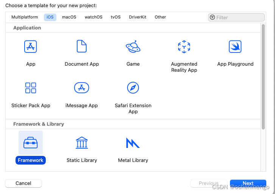The image size is (275, 194).
Task: Click the filter icon in search field
Action: (212, 17)
